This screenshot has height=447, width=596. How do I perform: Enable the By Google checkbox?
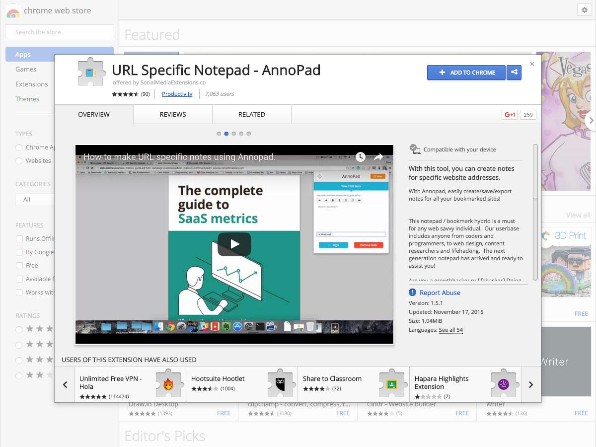pyautogui.click(x=19, y=252)
